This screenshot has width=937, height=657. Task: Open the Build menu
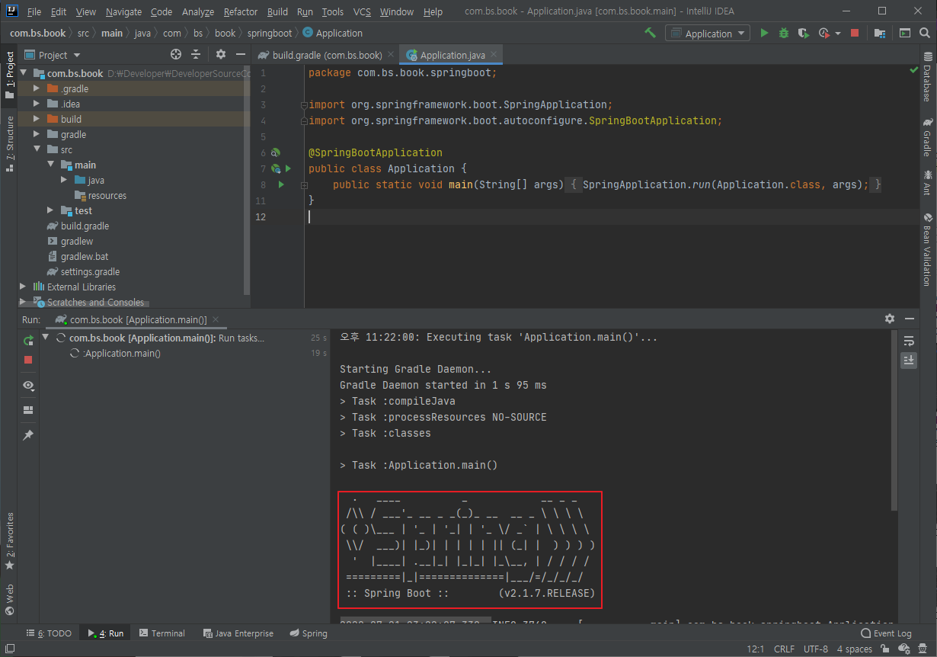pyautogui.click(x=278, y=11)
